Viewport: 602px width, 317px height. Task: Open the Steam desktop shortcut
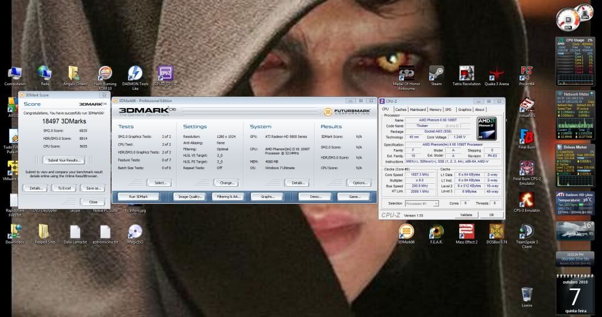click(x=436, y=73)
